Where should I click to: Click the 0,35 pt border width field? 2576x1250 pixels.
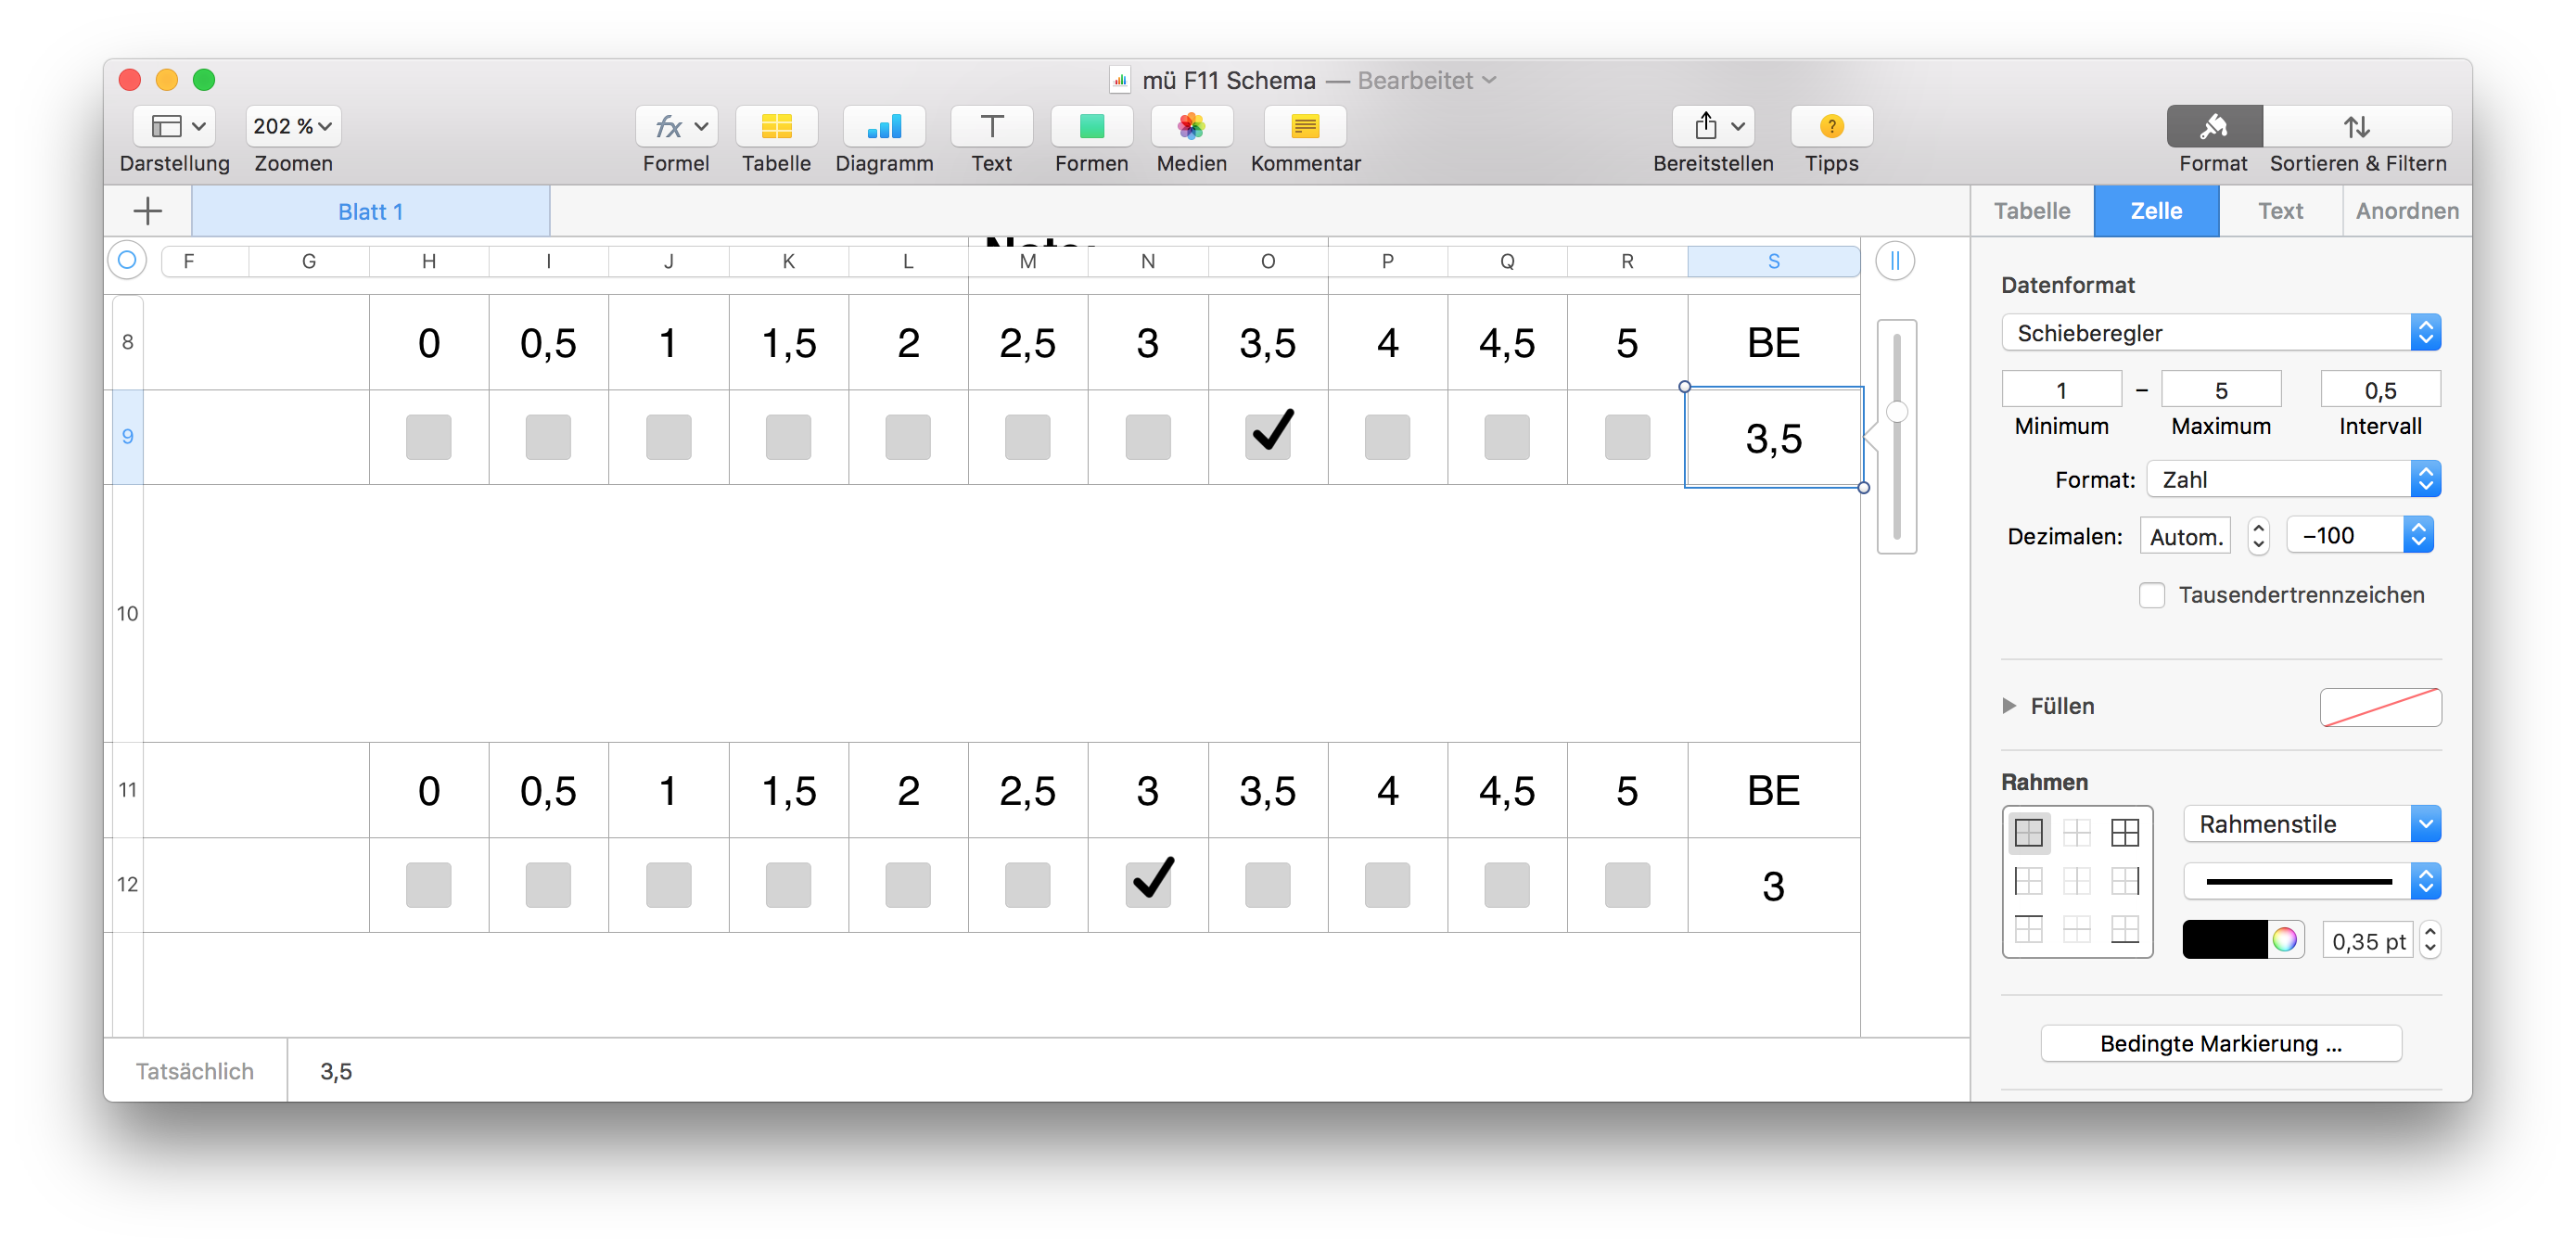pyautogui.click(x=2368, y=941)
